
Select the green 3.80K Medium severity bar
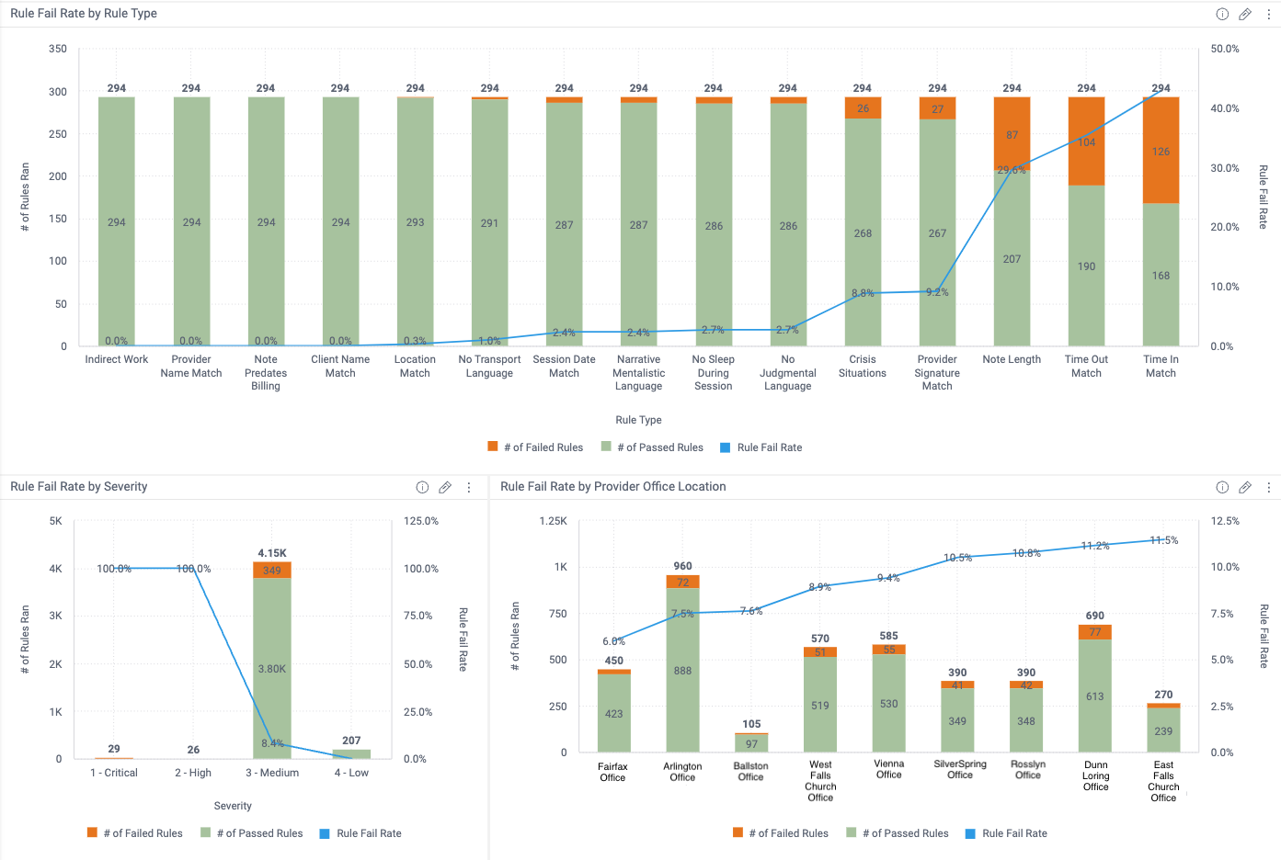[x=272, y=668]
